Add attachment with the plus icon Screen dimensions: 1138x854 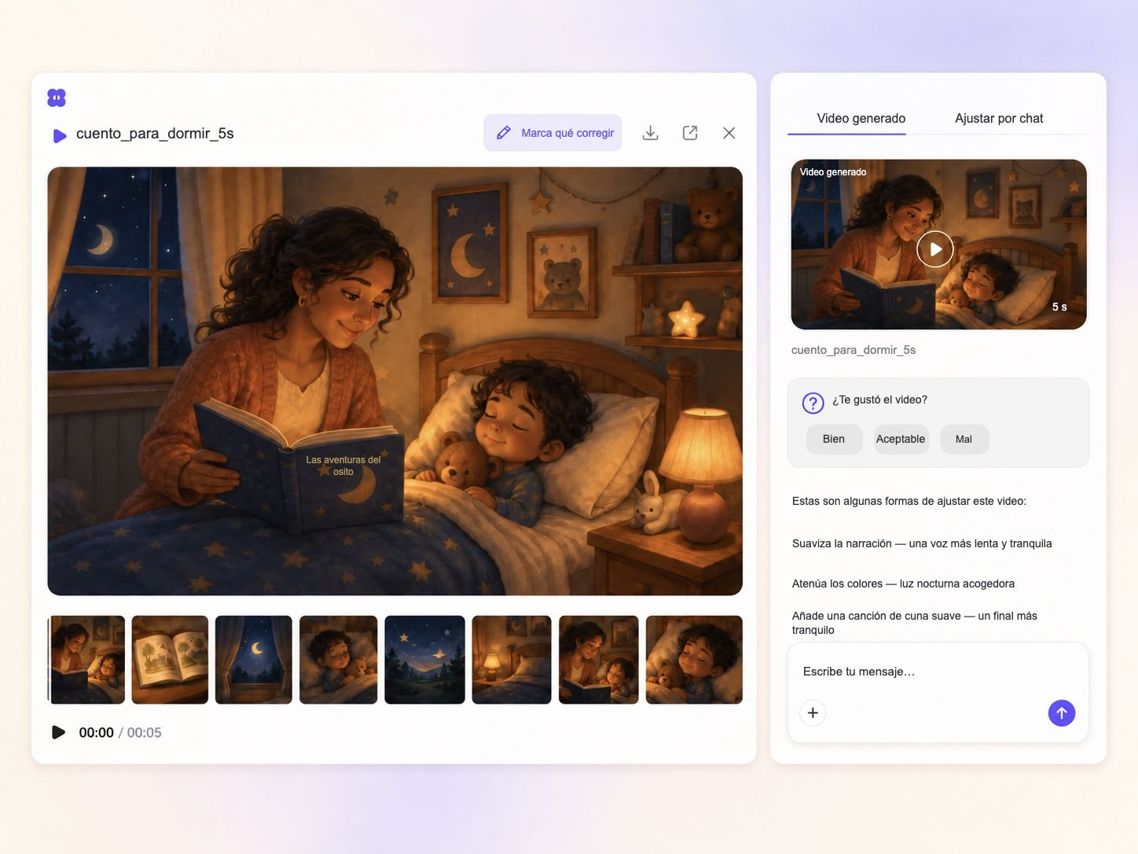(x=813, y=713)
